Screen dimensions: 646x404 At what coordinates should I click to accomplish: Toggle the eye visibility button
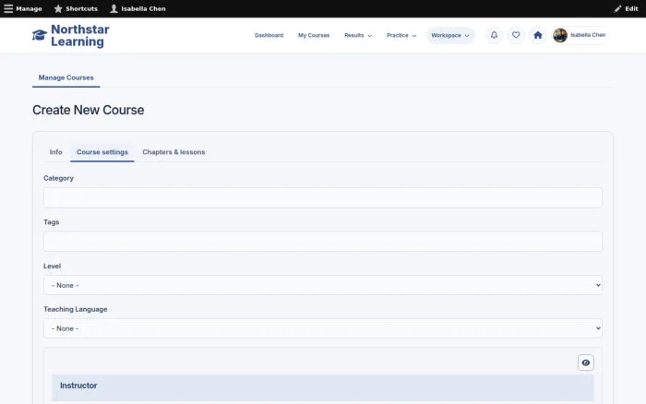585,362
